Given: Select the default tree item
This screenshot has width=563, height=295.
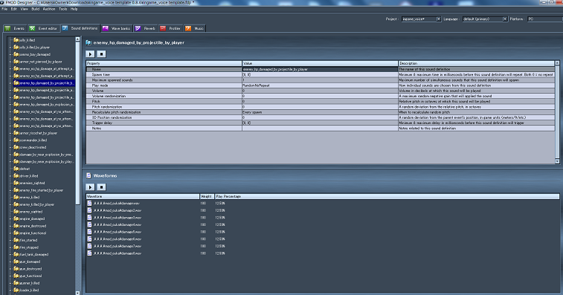Looking at the screenshot, I should (x=25, y=169).
